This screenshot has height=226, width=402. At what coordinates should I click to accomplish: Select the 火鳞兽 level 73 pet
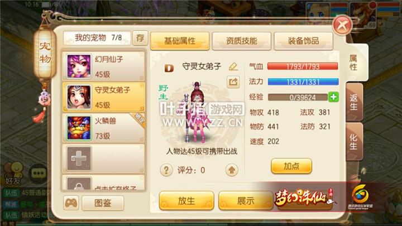coord(104,128)
